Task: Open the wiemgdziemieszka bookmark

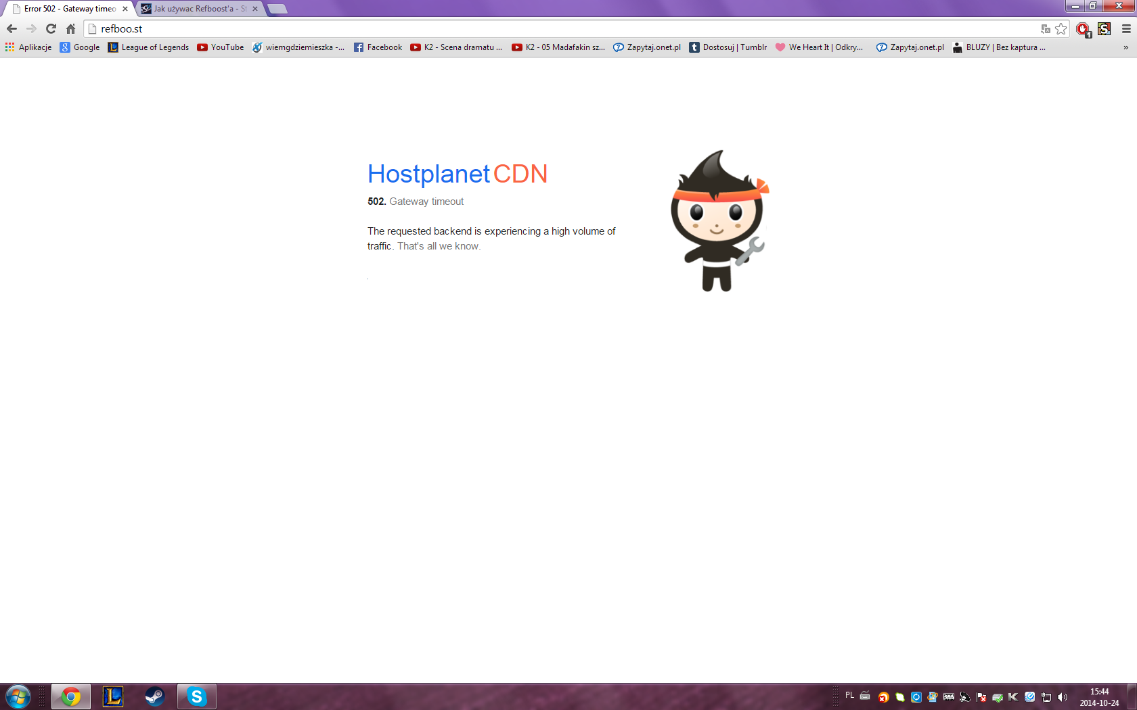Action: click(x=298, y=47)
